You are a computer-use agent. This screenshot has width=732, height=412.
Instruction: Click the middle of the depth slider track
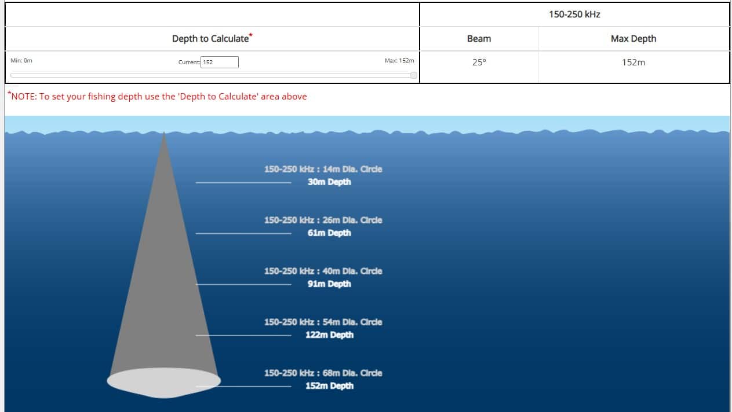212,75
